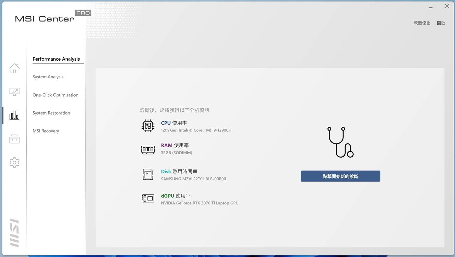This screenshot has width=455, height=257.
Task: Click the RAM module icon
Action: click(148, 149)
